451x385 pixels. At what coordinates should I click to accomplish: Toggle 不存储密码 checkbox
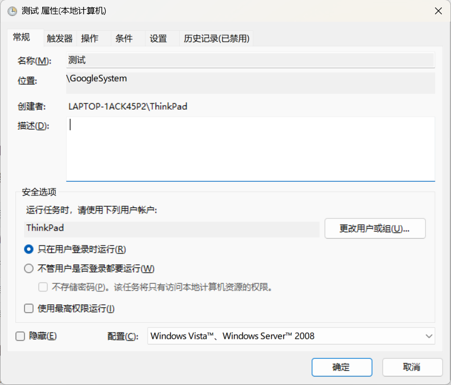(x=43, y=287)
